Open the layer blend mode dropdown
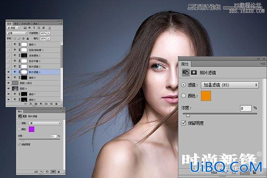This screenshot has height=178, width=267. [x=17, y=33]
